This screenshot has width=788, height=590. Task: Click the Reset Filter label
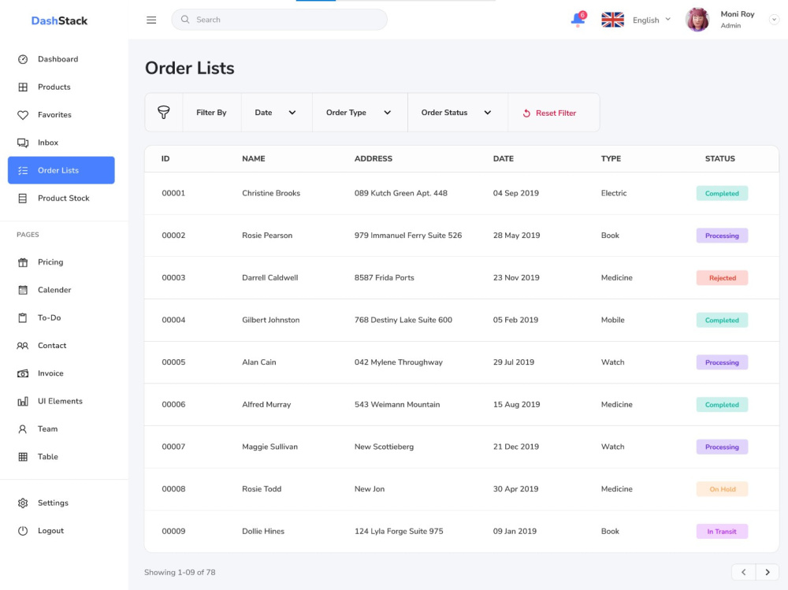556,113
